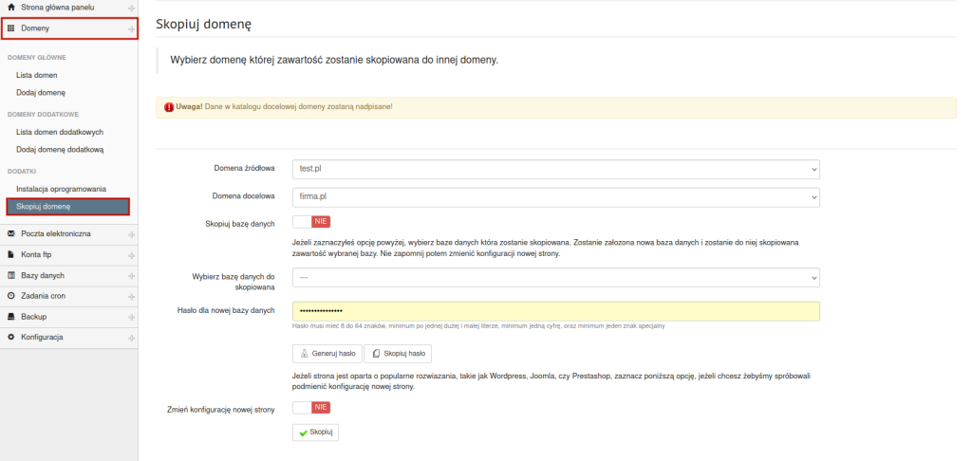Open Wybierz bazę danych do skopiowania dropdown
The image size is (972, 461).
555,276
